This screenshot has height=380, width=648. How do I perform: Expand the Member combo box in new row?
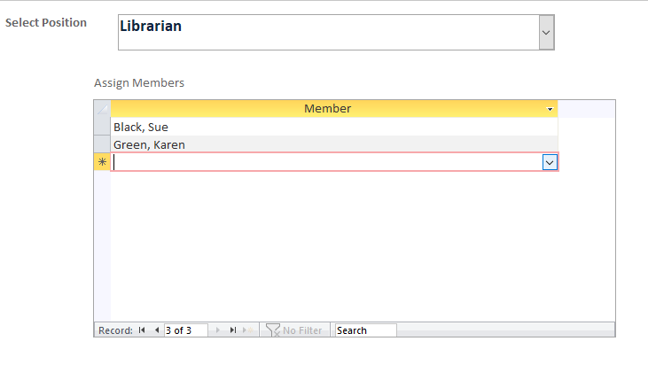coord(550,162)
